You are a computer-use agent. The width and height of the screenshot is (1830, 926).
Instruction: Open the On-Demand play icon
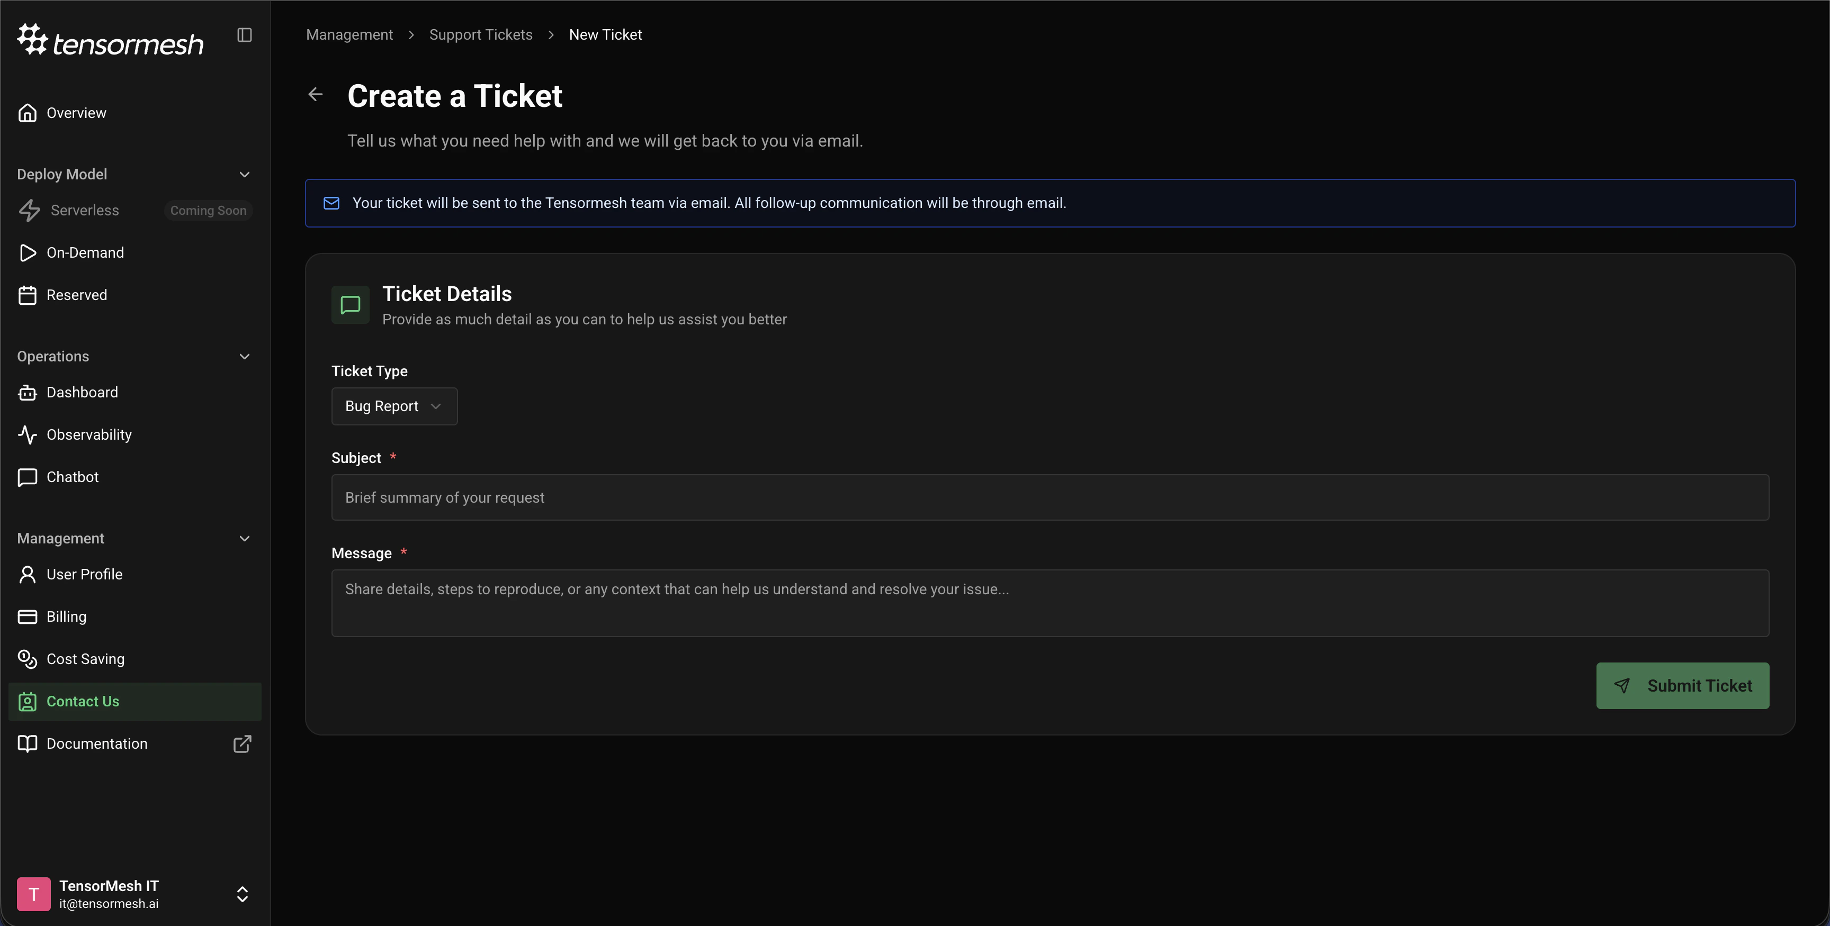29,253
